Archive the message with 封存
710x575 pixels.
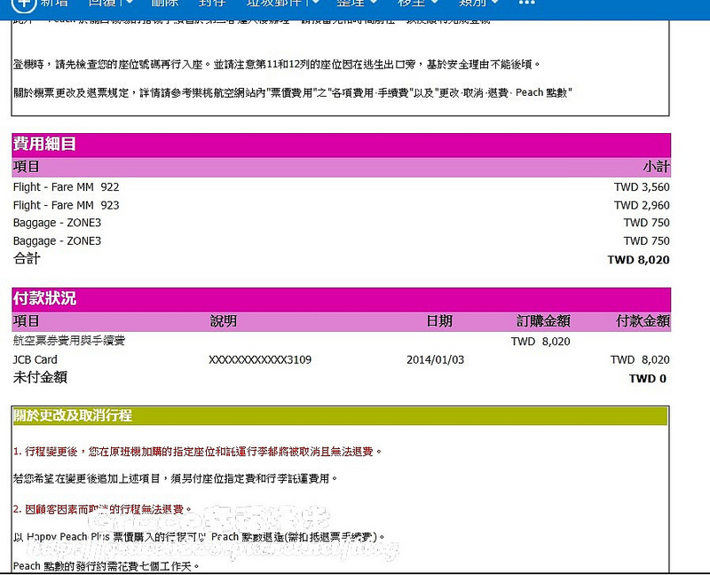click(211, 3)
